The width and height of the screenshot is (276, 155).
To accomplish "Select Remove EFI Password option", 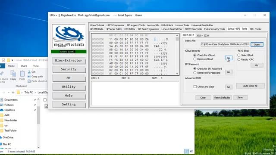I will pyautogui.click(x=194, y=73).
